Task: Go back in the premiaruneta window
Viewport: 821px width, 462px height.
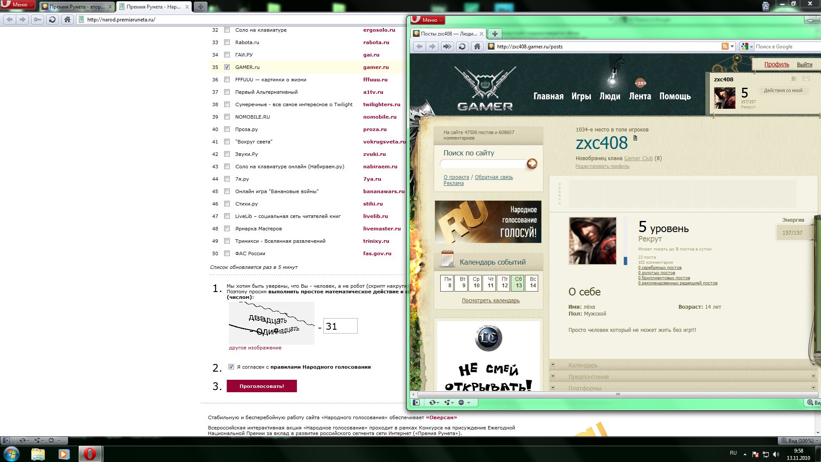Action: pyautogui.click(x=10, y=19)
